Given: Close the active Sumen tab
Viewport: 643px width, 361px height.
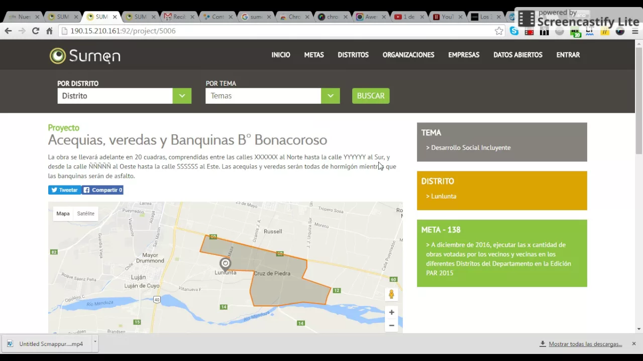Looking at the screenshot, I should click(x=115, y=17).
